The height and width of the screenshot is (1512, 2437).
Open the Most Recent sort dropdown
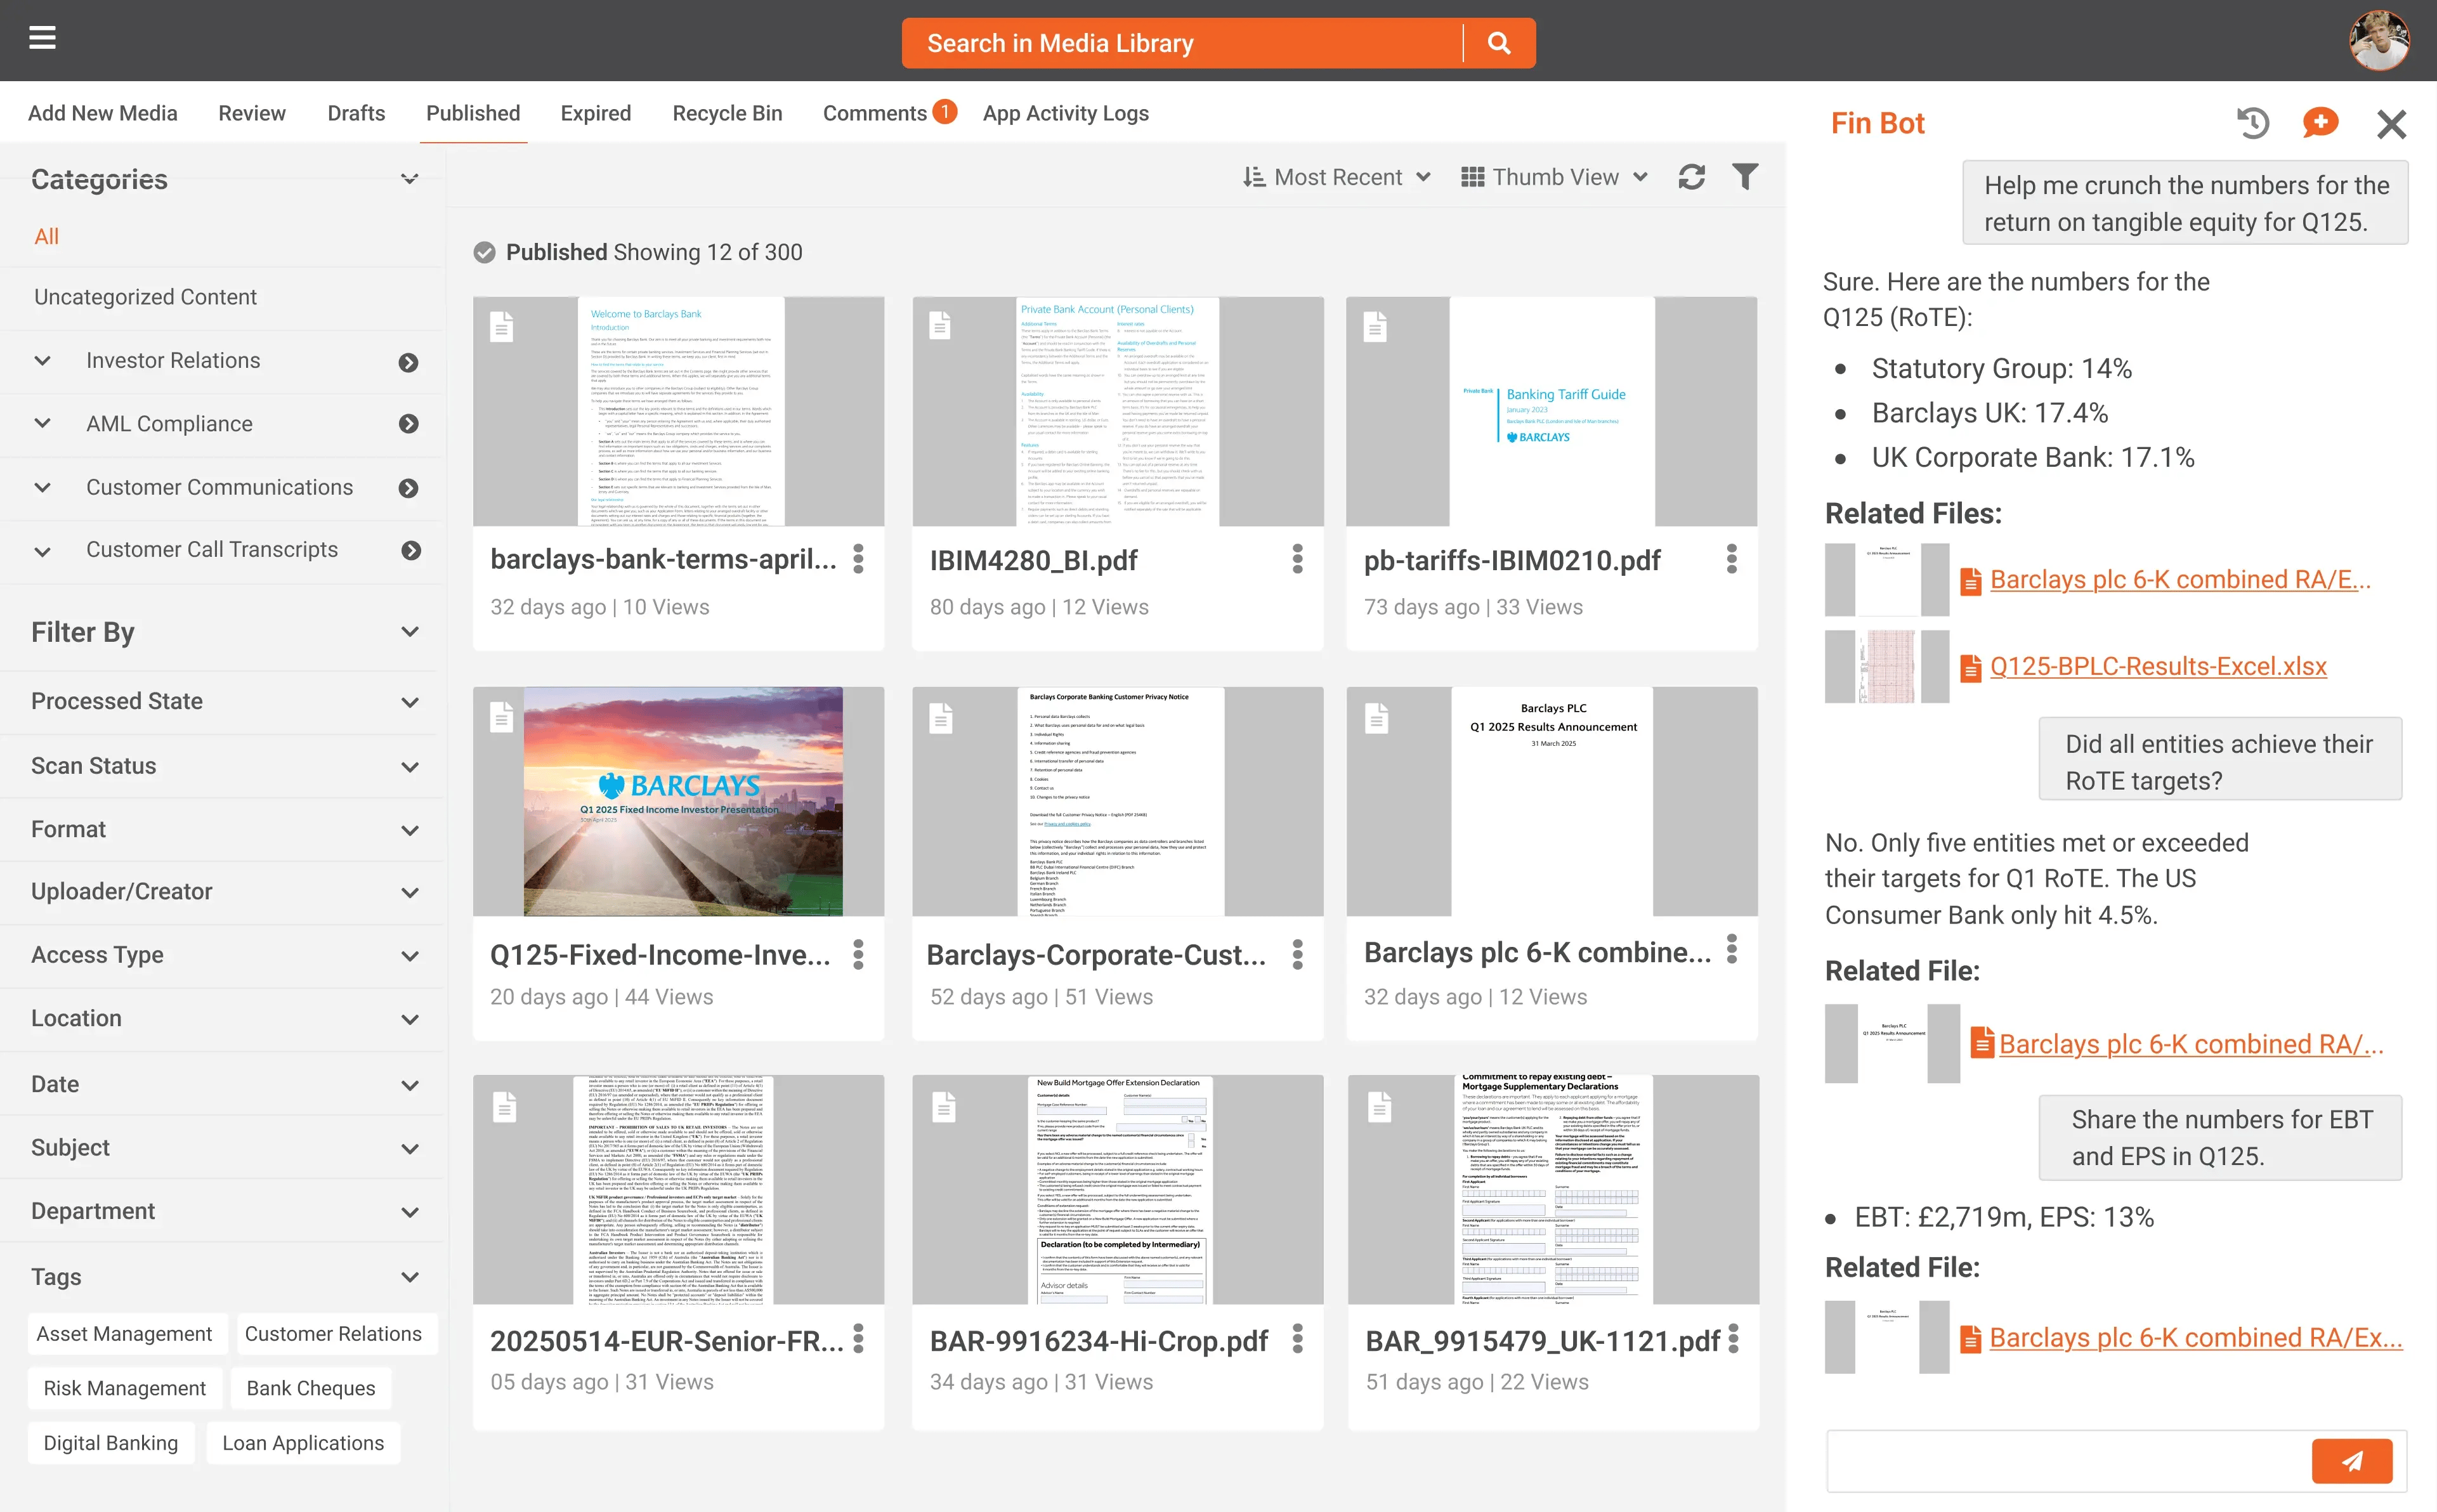1336,177
